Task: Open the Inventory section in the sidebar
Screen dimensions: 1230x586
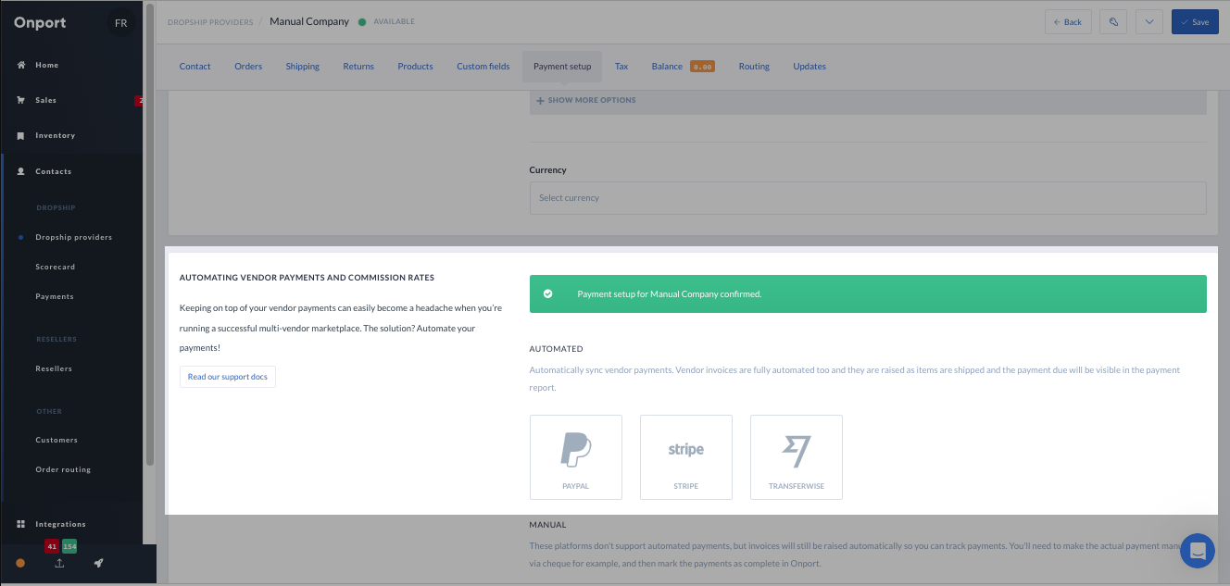Action: 55,135
